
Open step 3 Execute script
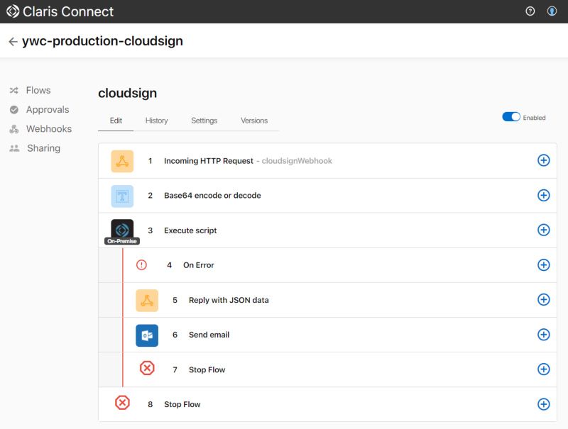tap(190, 230)
